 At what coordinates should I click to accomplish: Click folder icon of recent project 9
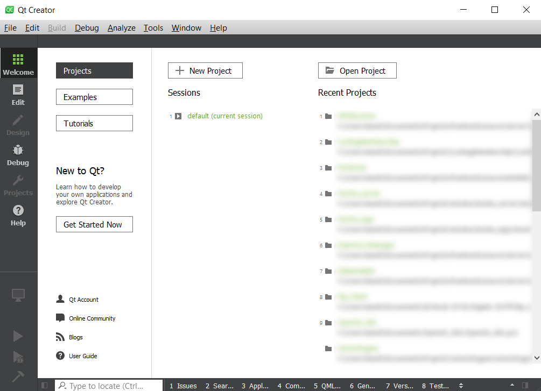[328, 323]
